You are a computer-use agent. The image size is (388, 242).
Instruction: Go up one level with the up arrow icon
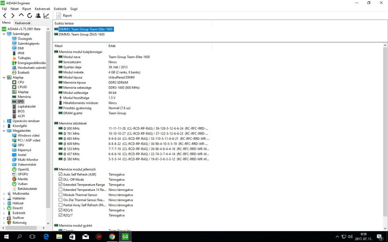[x=21, y=15]
